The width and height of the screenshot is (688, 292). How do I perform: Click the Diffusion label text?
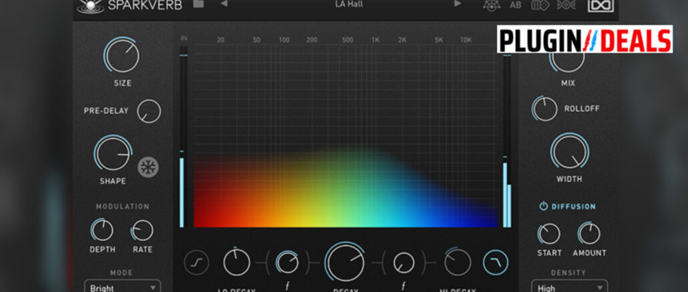pyautogui.click(x=574, y=206)
